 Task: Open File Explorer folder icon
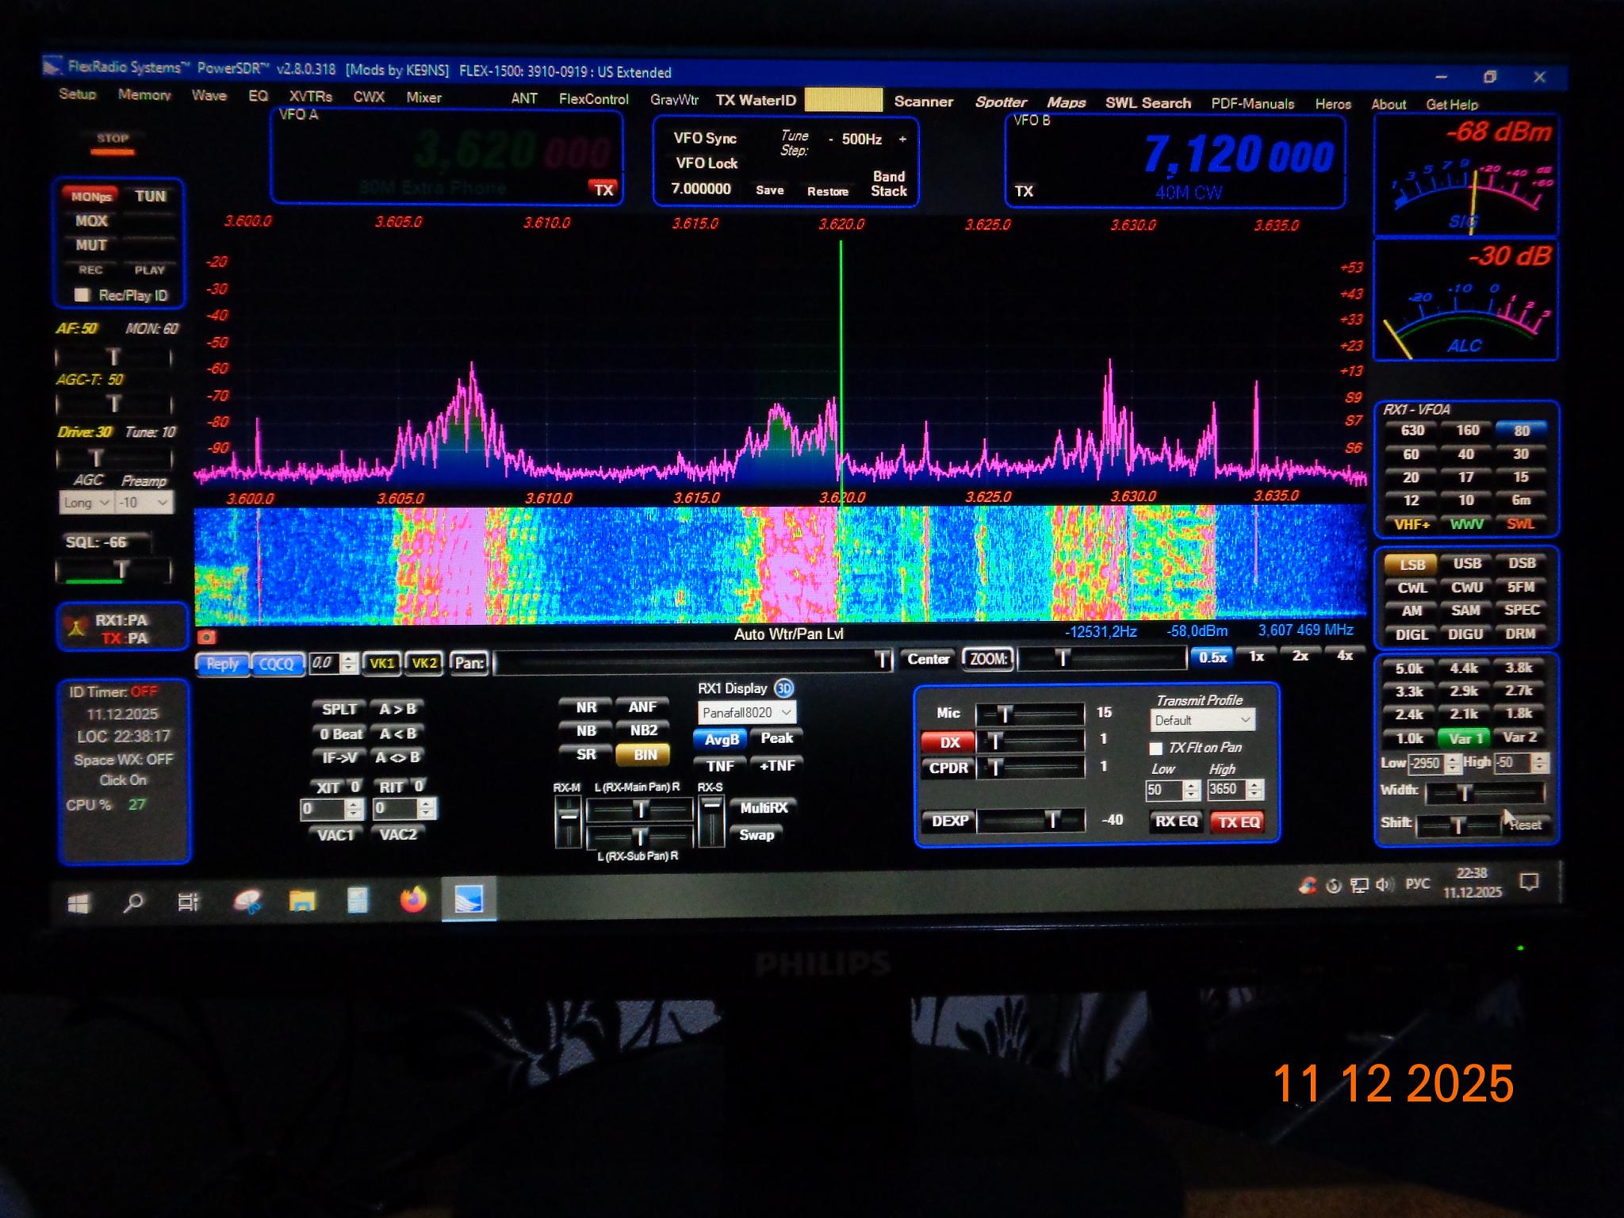[x=302, y=901]
